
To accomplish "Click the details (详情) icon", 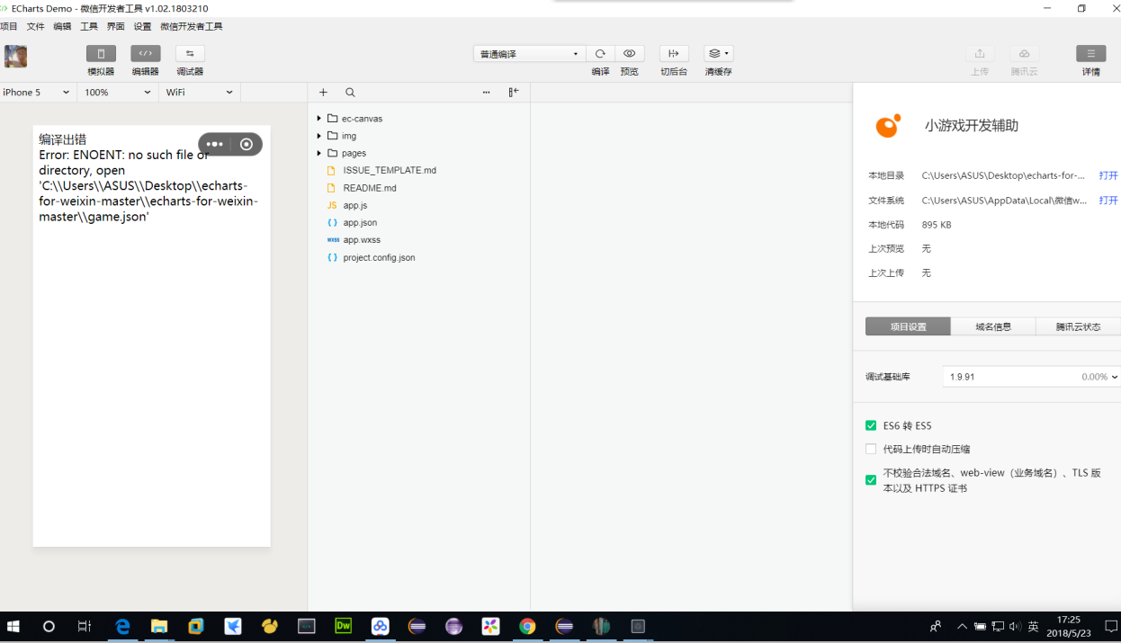I will [1091, 54].
